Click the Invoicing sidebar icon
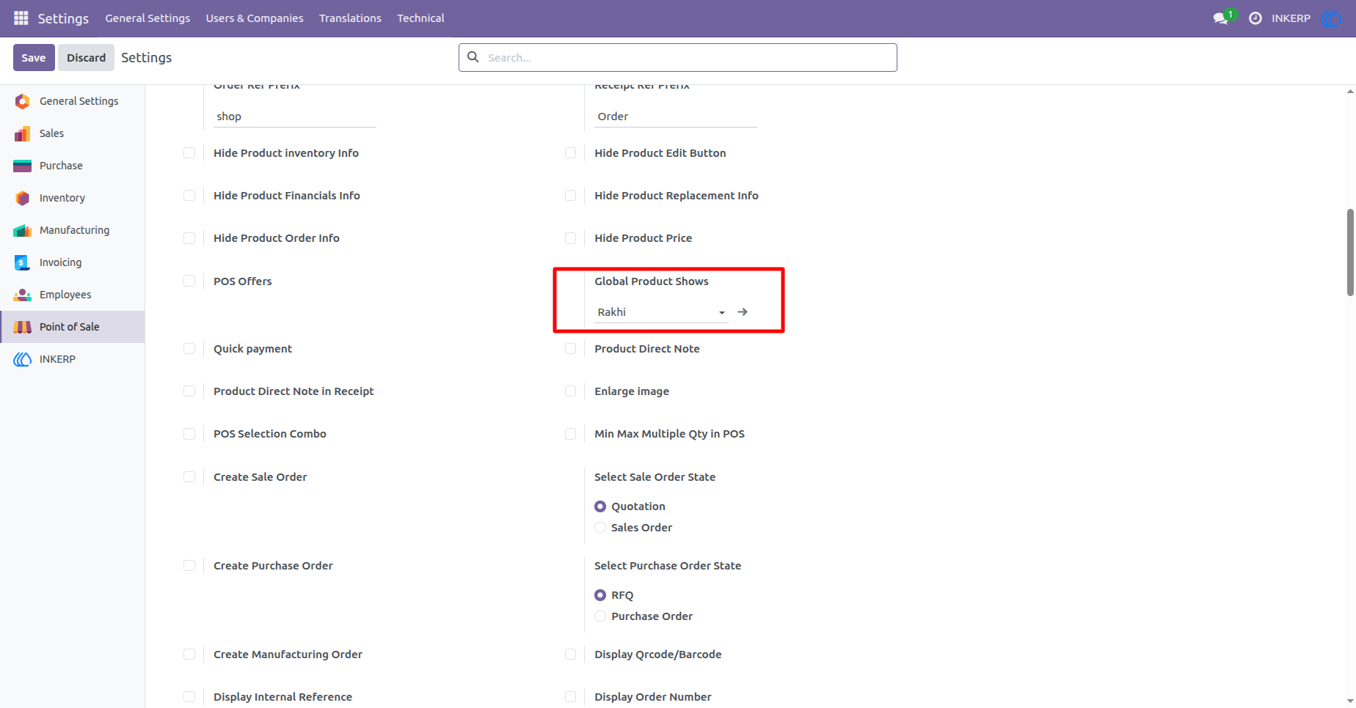Screen dimensions: 1356x708 pos(23,262)
